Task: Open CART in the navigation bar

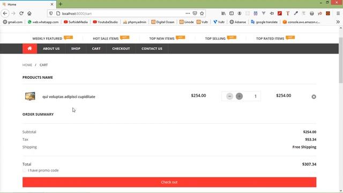Action: click(x=96, y=49)
